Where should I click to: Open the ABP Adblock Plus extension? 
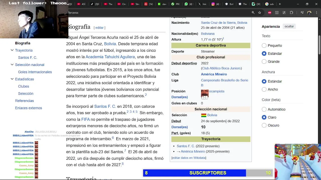(270, 12)
